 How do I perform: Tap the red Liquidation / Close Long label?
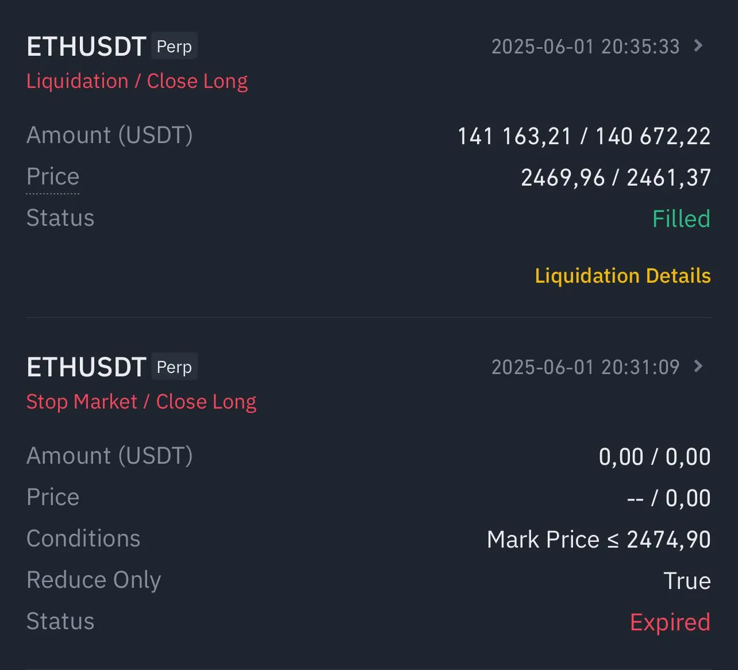tap(137, 81)
